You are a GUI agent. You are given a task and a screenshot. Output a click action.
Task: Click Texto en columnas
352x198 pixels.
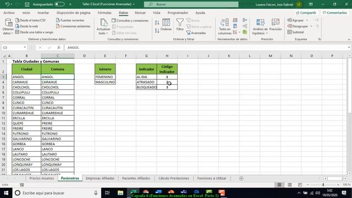click(x=225, y=26)
